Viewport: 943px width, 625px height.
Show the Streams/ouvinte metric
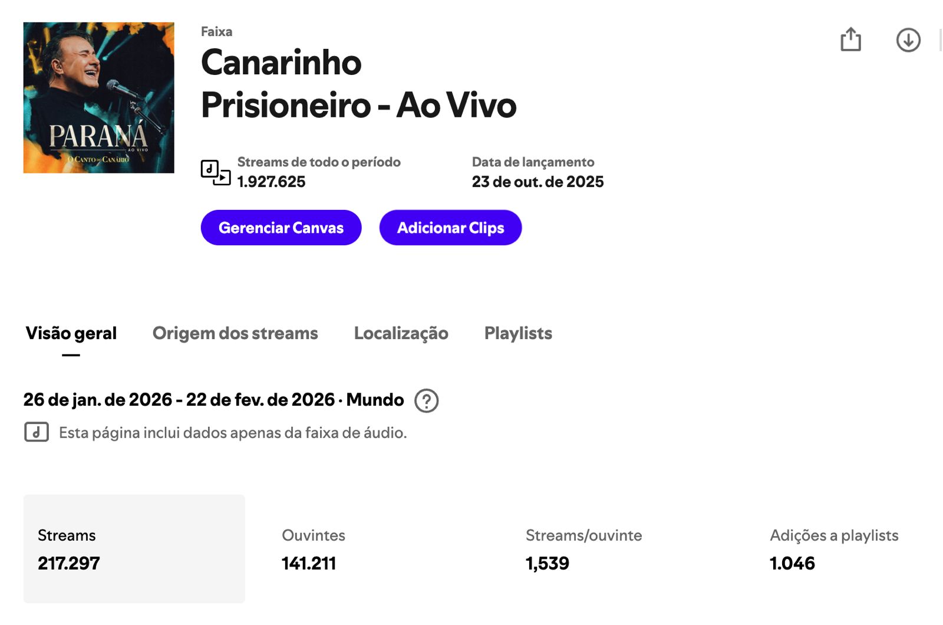pyautogui.click(x=583, y=549)
